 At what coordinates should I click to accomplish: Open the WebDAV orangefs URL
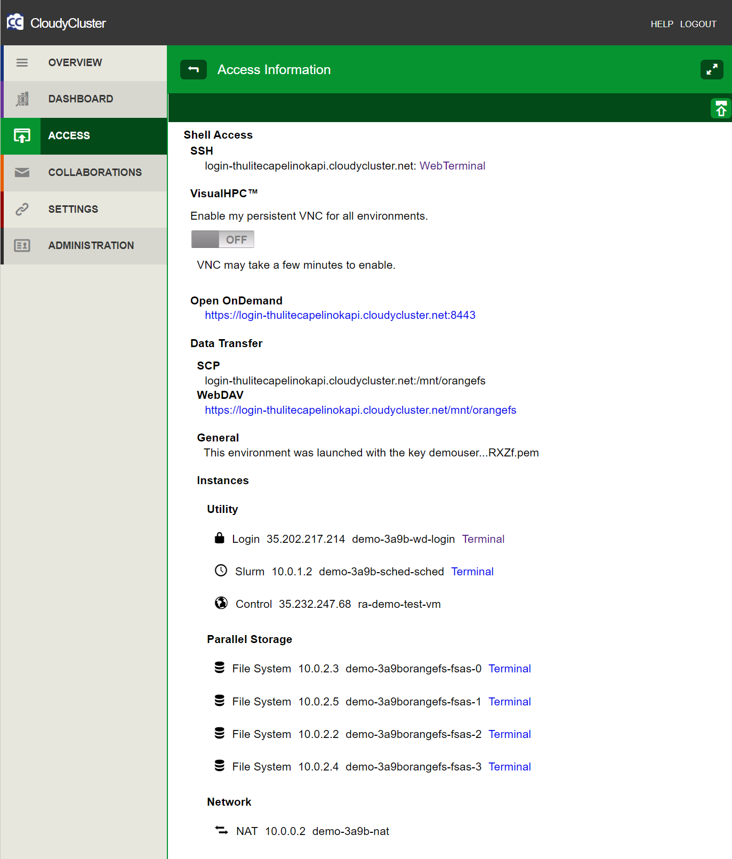coord(360,410)
